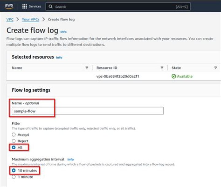Open Your VPCs breadcrumb link
The height and width of the screenshot is (187, 221).
[31, 19]
